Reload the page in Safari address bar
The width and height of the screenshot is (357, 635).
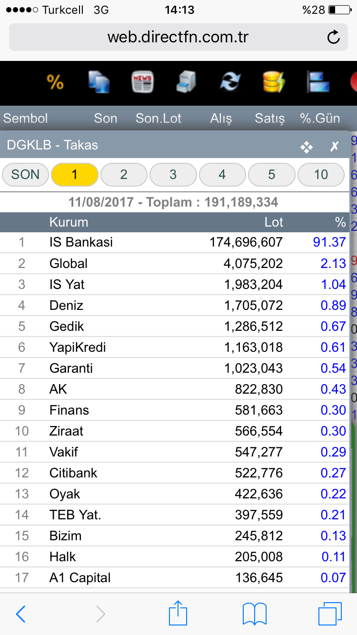click(334, 37)
